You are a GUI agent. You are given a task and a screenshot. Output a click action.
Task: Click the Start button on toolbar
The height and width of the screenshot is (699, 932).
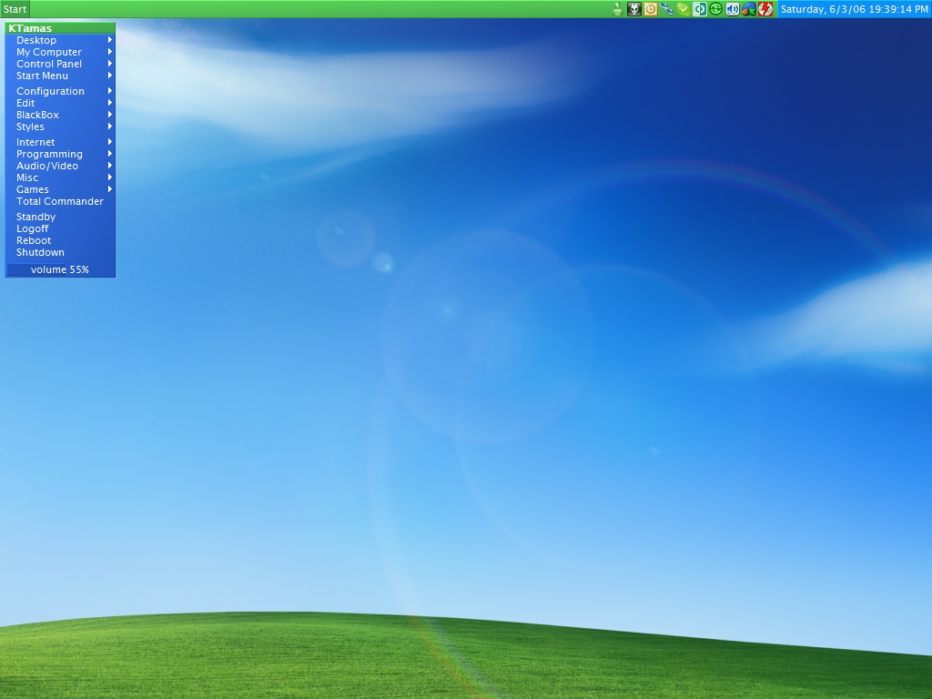point(15,9)
